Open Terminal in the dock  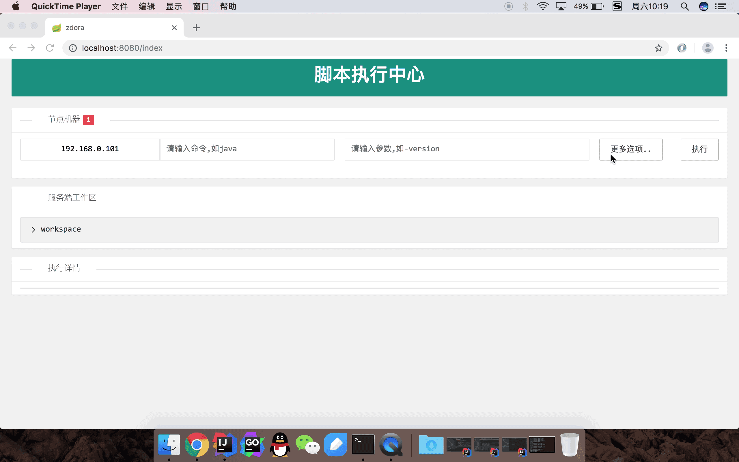coord(363,445)
